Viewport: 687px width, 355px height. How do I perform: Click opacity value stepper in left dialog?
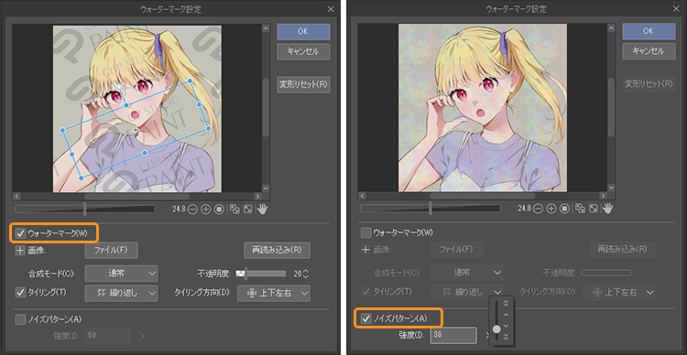click(306, 274)
